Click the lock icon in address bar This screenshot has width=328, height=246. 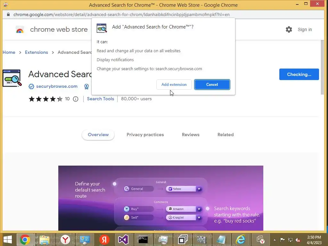coord(8,14)
